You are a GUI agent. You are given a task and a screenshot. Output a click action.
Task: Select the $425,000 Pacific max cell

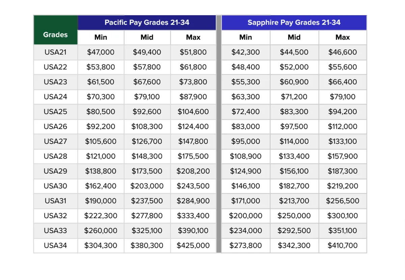coord(193,246)
